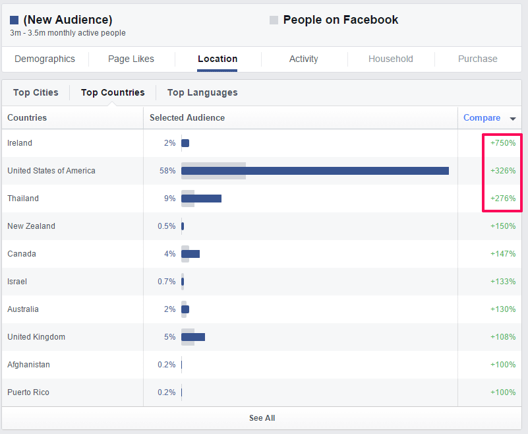Click the United Kingdom audience bar
528x434 pixels.
(x=193, y=337)
